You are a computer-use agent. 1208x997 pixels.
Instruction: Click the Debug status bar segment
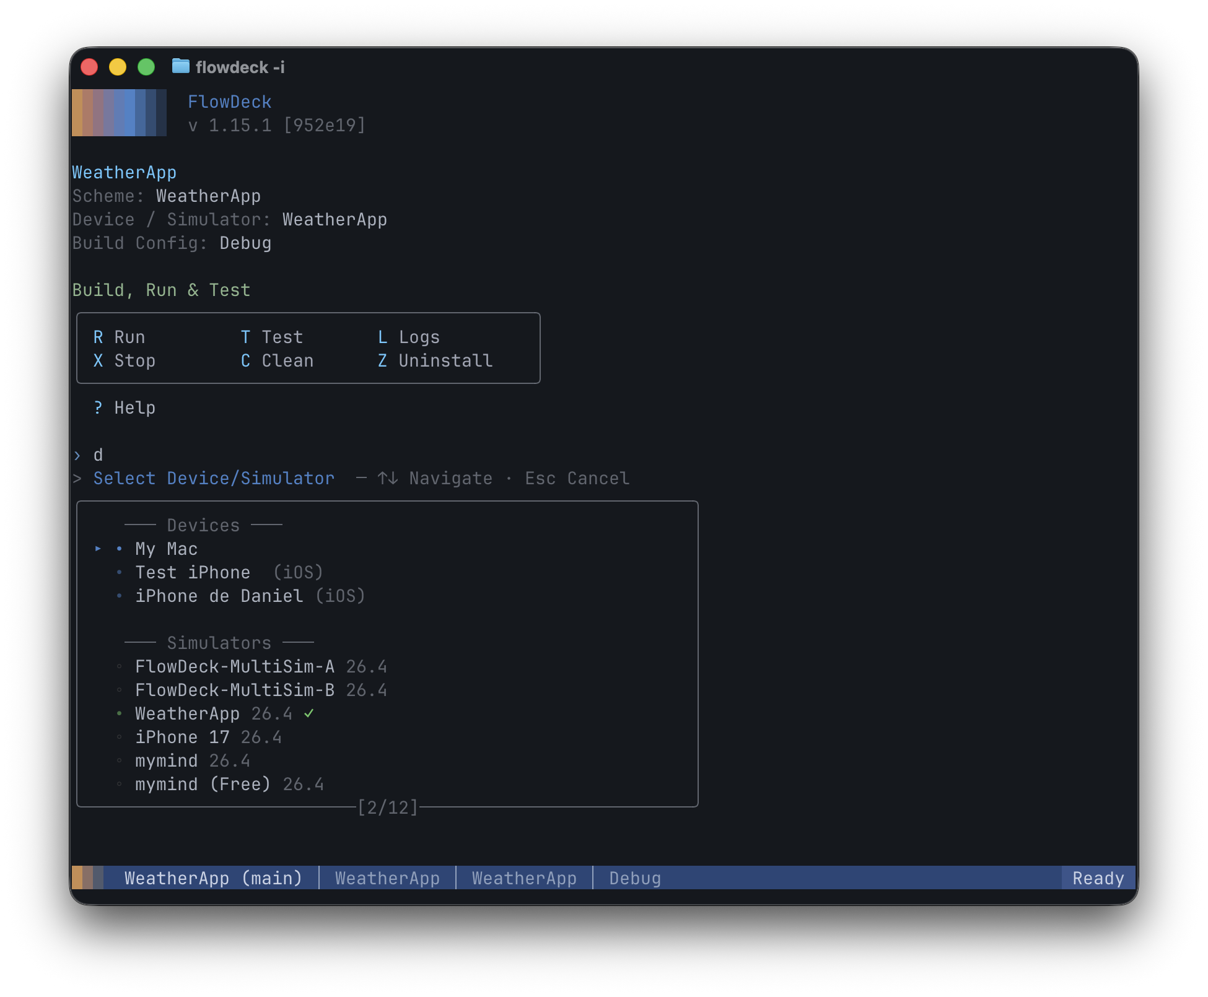click(635, 878)
